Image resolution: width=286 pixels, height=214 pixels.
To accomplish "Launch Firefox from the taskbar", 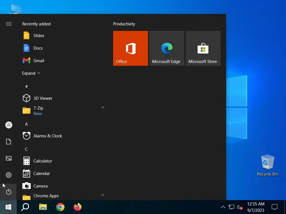I will coord(78,207).
